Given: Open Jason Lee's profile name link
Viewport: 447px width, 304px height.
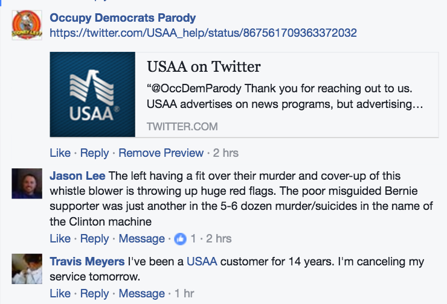Looking at the screenshot, I should coord(77,176).
